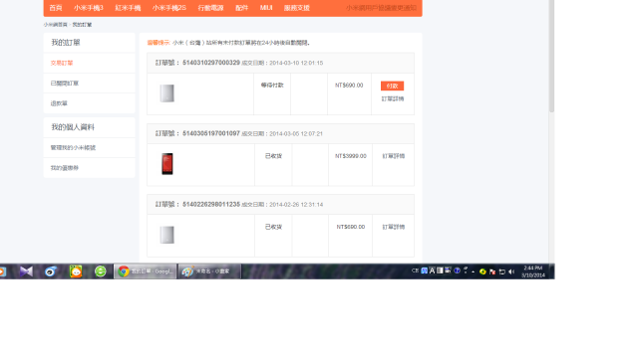Click date 2014-02-26 12:31:14
The width and height of the screenshot is (638, 358).
296,205
